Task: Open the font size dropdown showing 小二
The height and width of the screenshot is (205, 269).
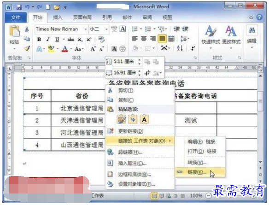Action: pos(106,29)
